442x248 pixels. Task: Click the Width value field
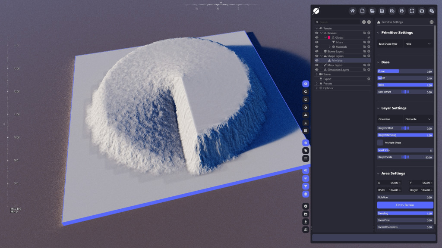[389, 190]
